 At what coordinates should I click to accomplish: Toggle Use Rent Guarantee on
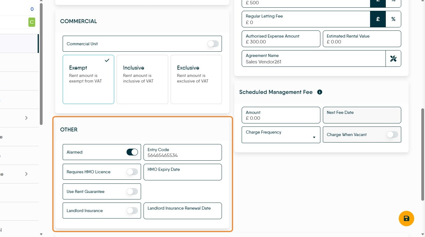point(132,191)
